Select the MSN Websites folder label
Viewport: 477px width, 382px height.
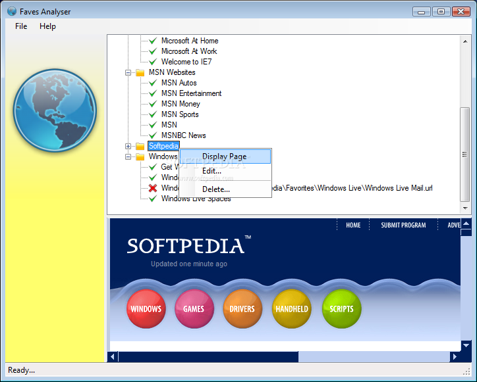(172, 72)
